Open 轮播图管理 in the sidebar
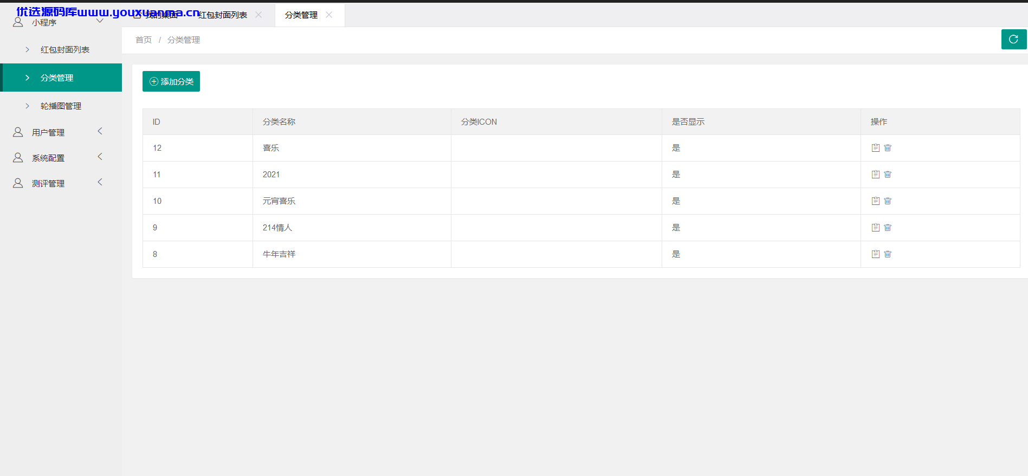 [x=61, y=106]
